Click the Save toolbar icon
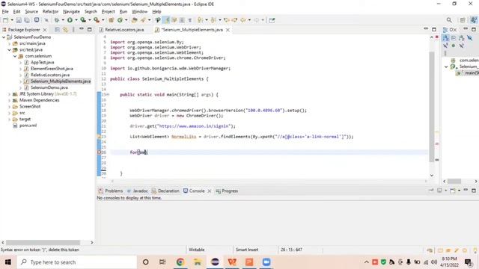 [x=19, y=20]
